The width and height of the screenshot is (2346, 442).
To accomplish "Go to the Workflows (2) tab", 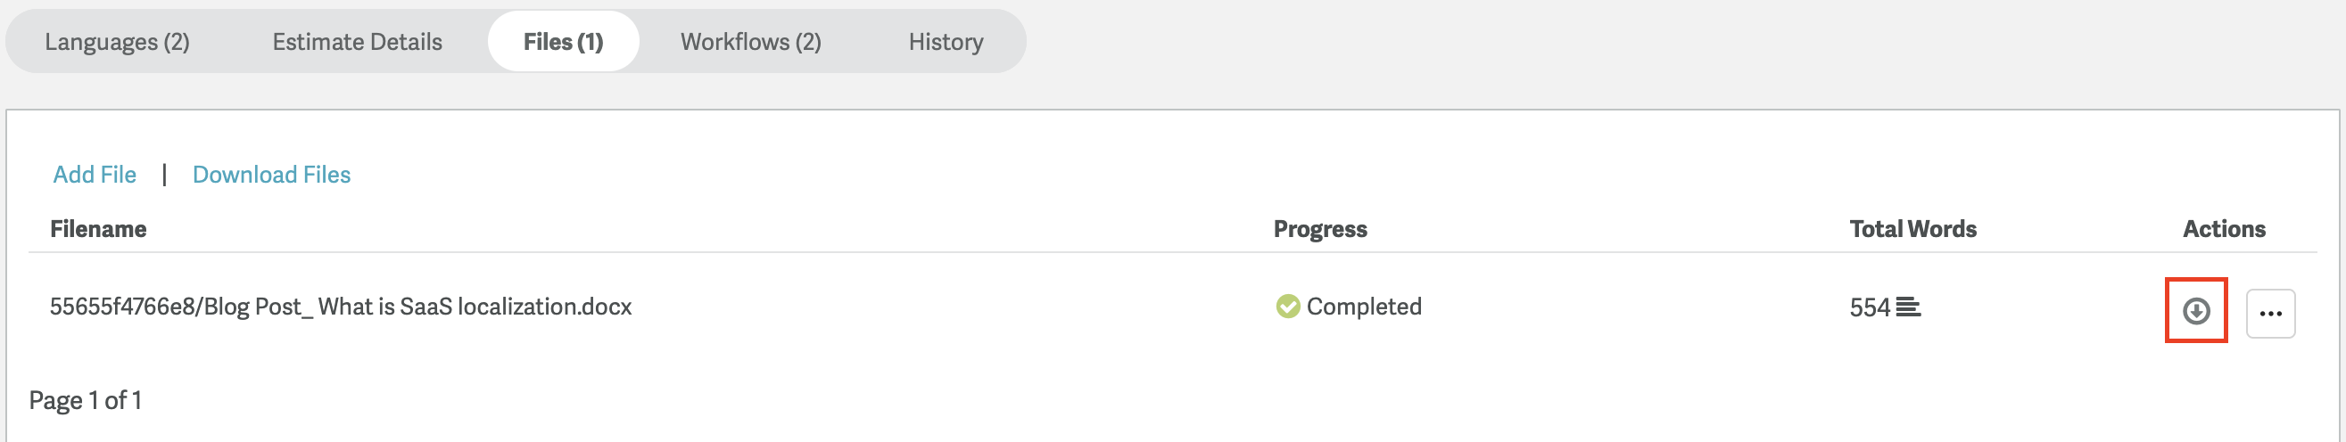I will tap(750, 42).
